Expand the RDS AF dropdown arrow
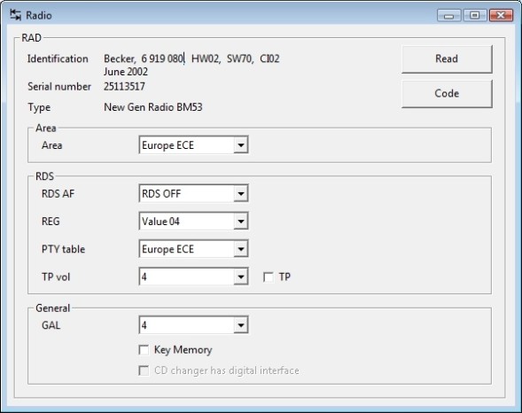 coord(241,194)
